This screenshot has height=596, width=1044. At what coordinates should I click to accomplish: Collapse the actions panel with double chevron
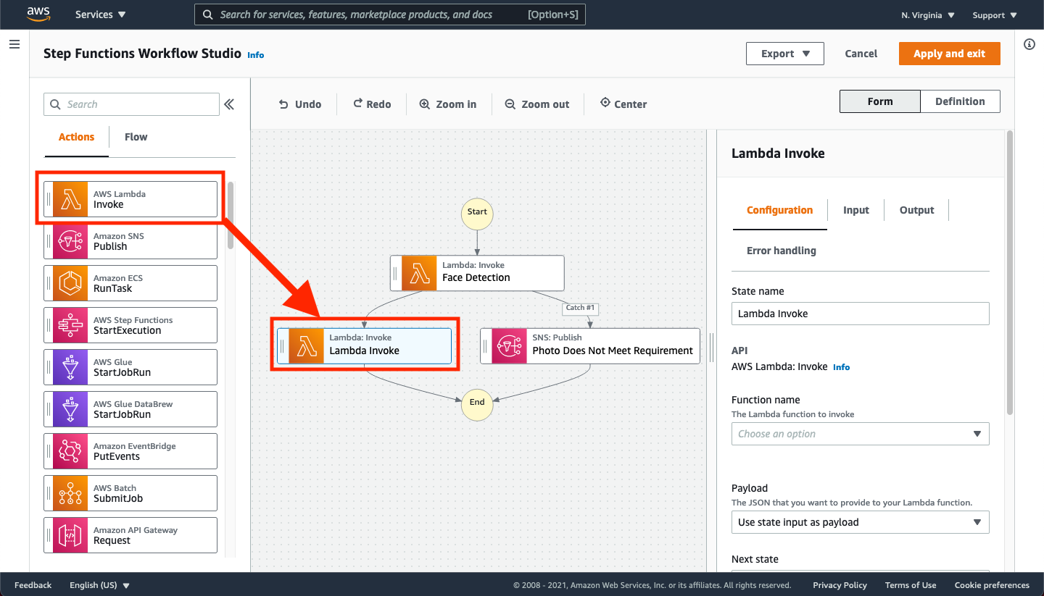coord(229,104)
